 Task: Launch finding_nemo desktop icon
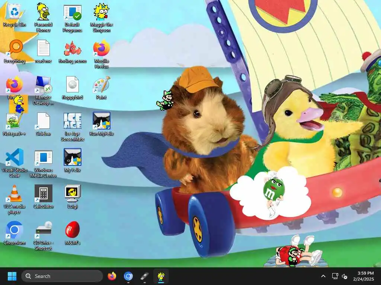(x=73, y=52)
